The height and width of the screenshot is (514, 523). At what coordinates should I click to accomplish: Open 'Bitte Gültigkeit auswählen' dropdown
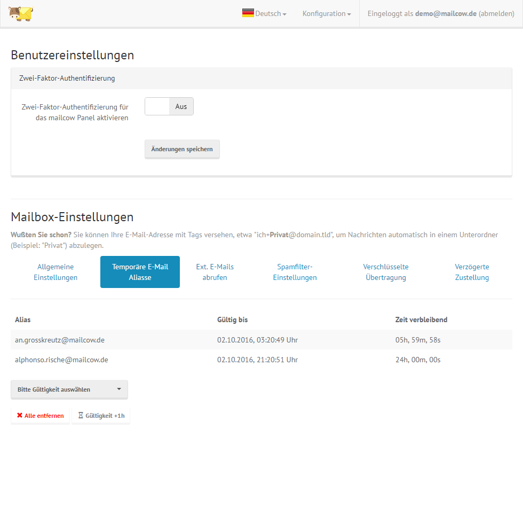(x=69, y=390)
